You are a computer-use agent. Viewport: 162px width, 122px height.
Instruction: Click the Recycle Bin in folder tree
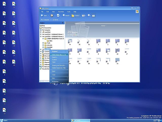(46, 69)
